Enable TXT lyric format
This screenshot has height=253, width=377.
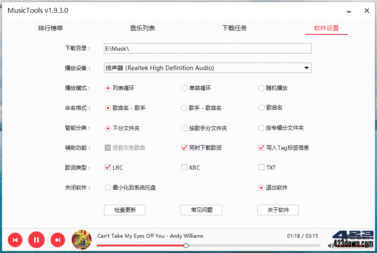point(261,168)
